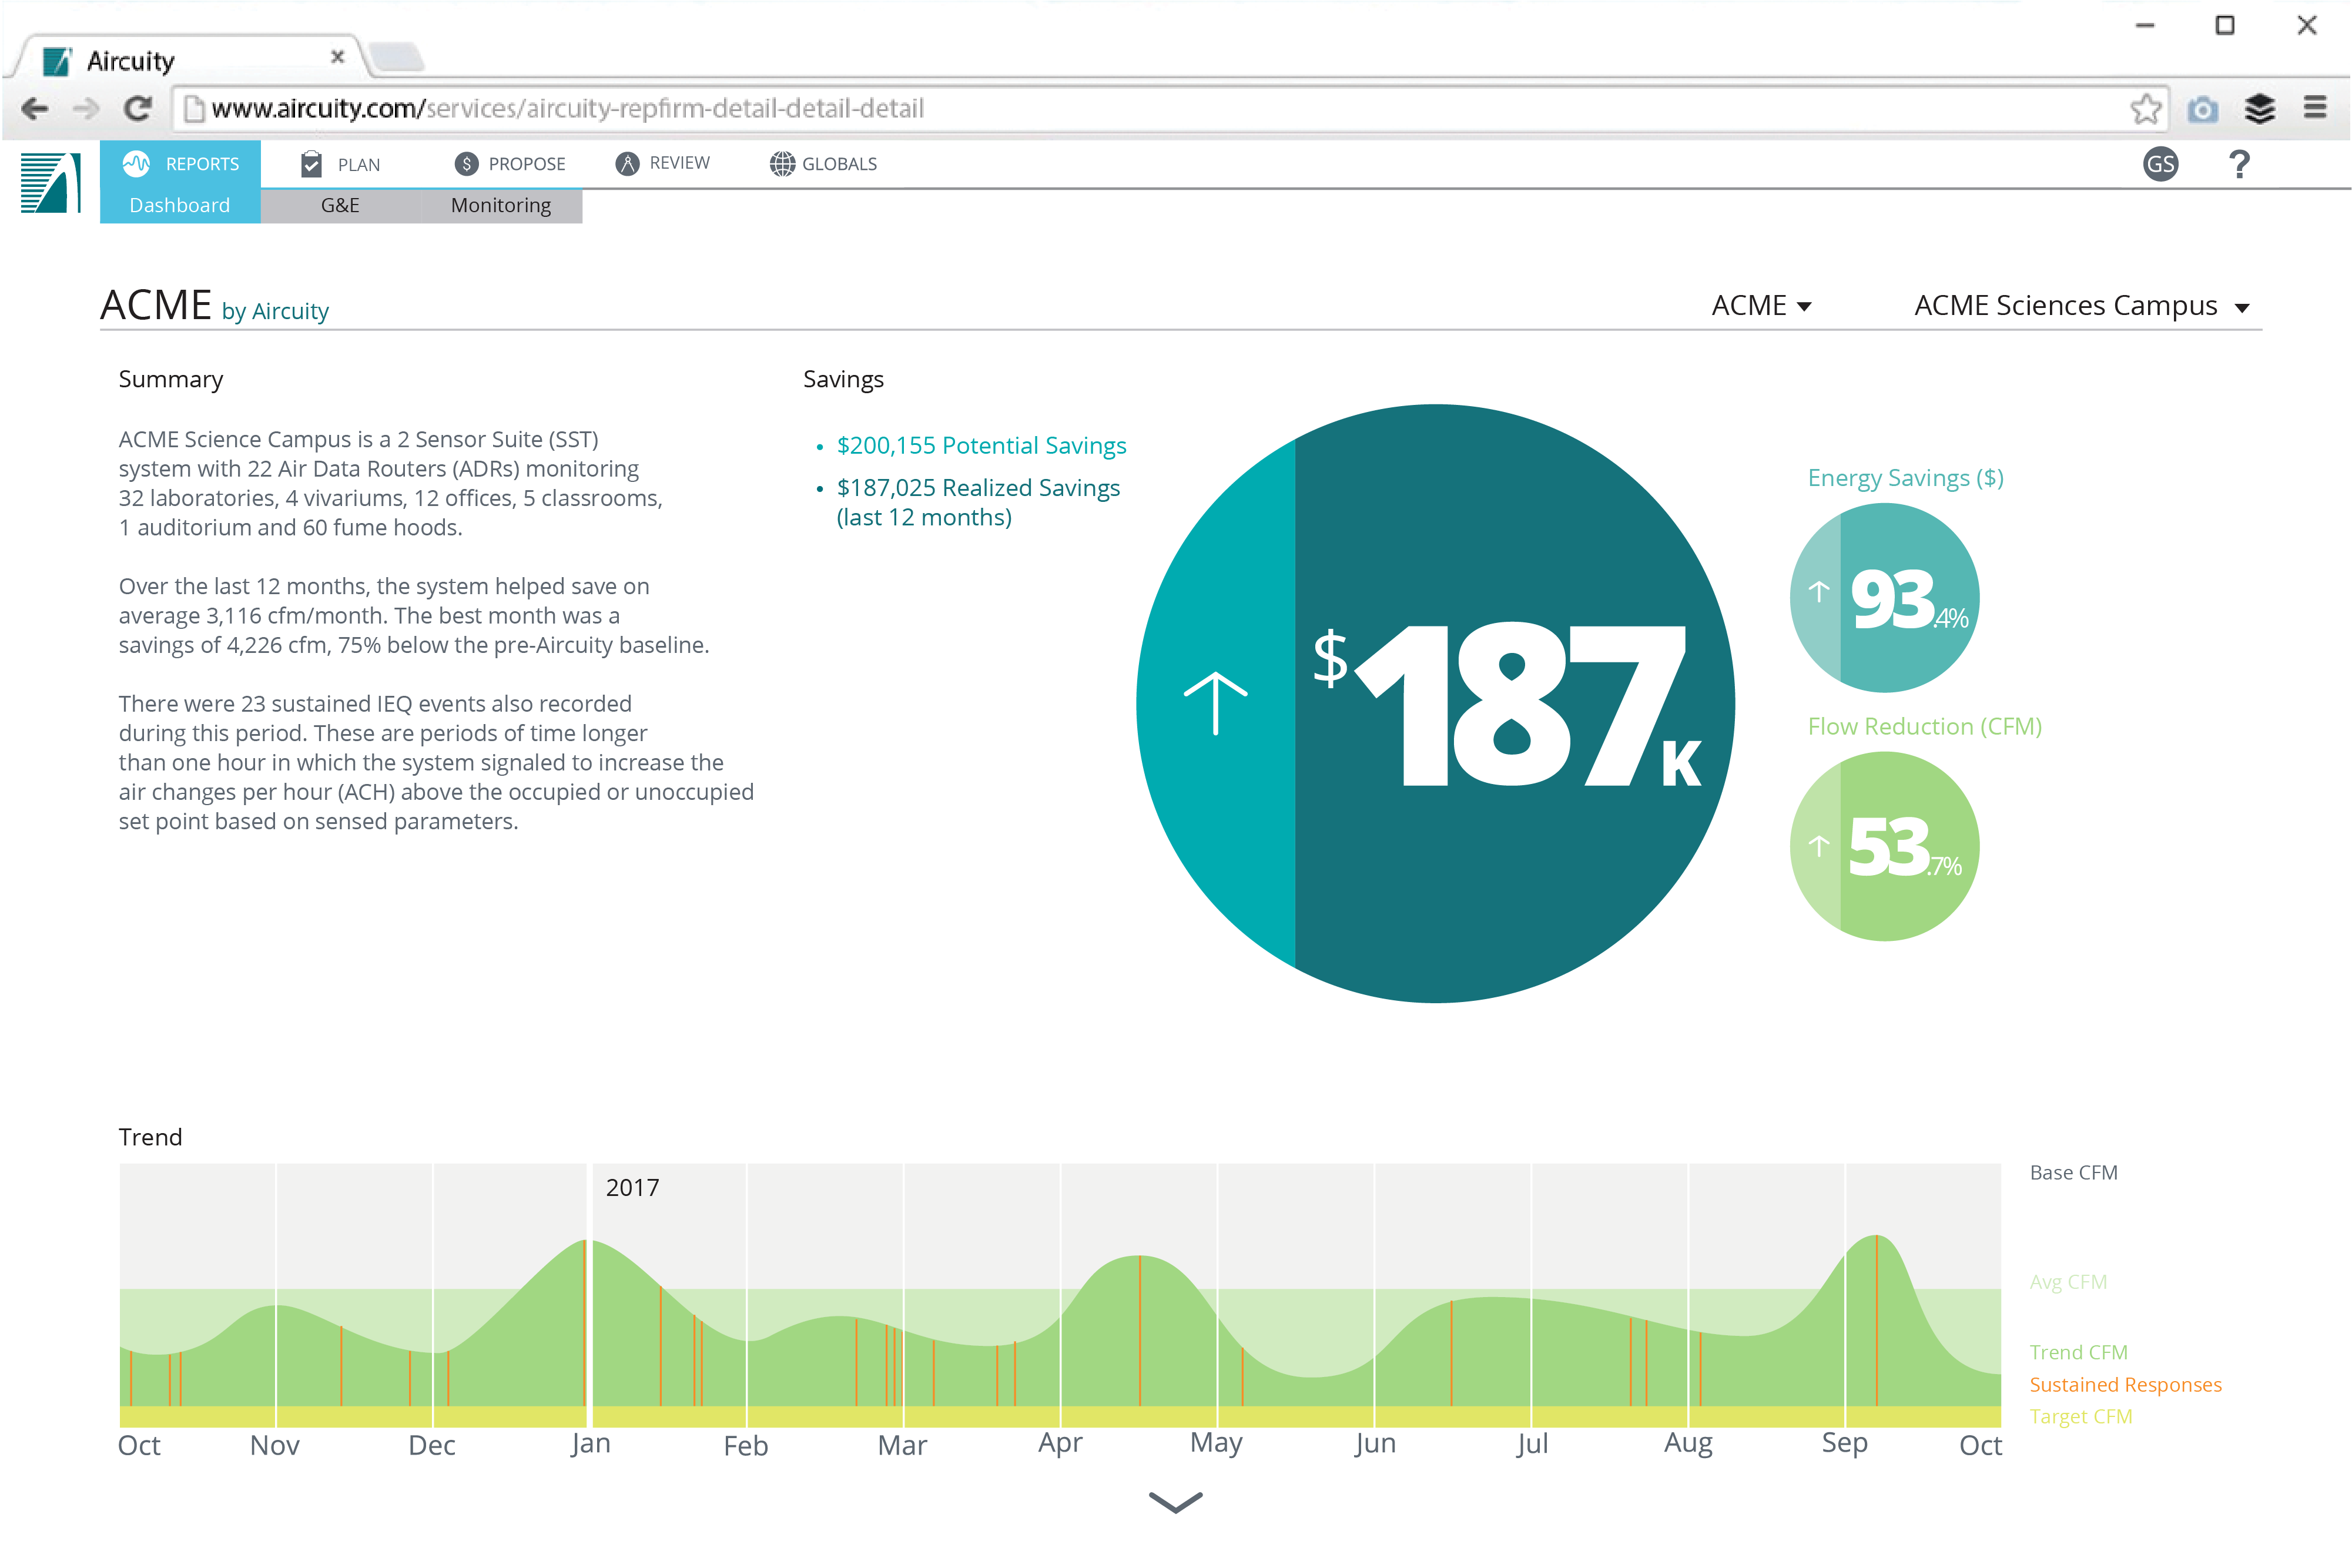Reload the page with the refresh icon
Image resolution: width=2352 pixels, height=1568 pixels.
coord(138,108)
